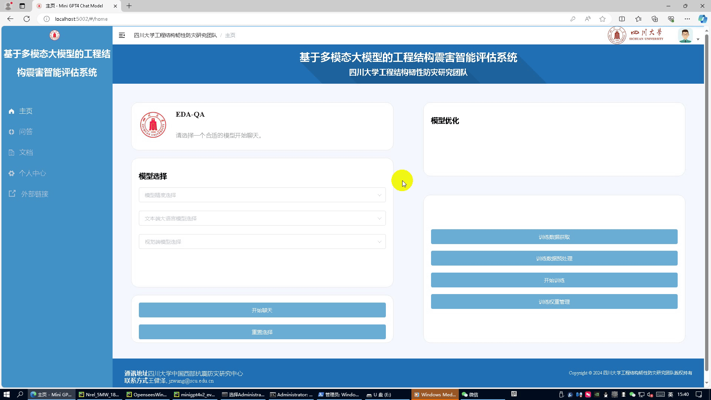Open the notification center icon

pyautogui.click(x=699, y=394)
